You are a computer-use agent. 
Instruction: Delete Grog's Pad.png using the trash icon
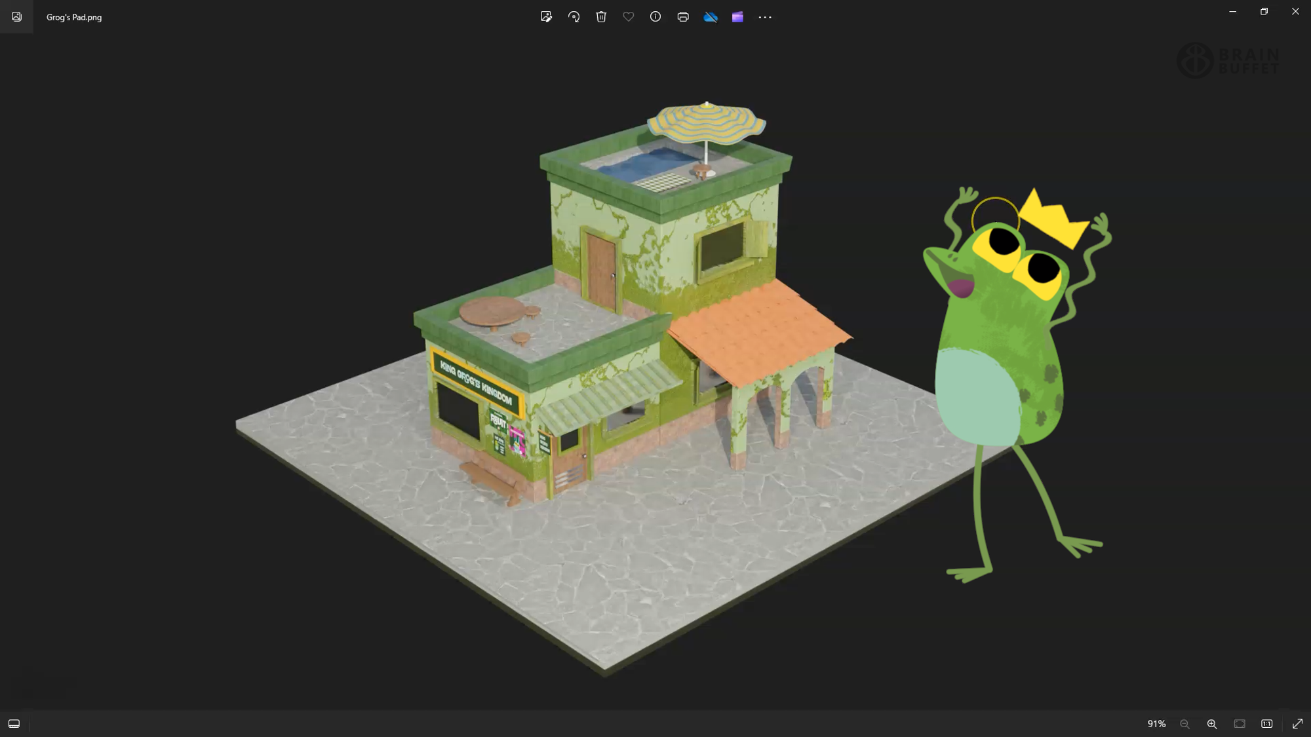pyautogui.click(x=600, y=17)
